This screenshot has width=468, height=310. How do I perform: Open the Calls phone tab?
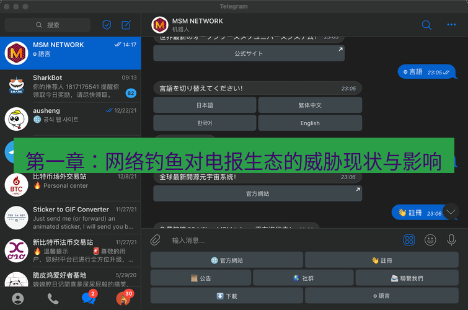point(53,298)
